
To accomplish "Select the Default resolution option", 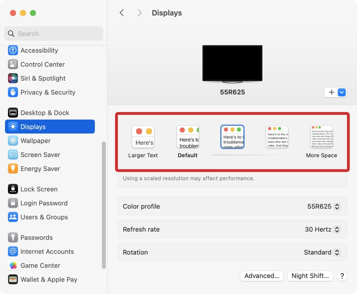I will (188, 137).
